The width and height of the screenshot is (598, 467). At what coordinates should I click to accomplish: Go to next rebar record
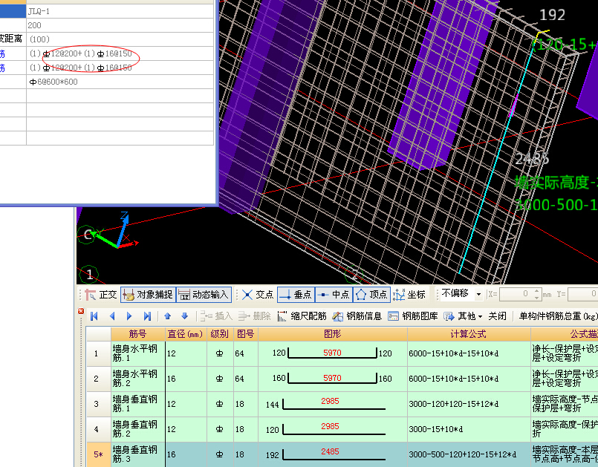click(129, 316)
